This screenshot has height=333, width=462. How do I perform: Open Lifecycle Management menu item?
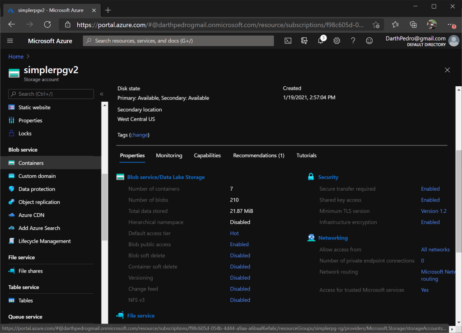(x=44, y=241)
